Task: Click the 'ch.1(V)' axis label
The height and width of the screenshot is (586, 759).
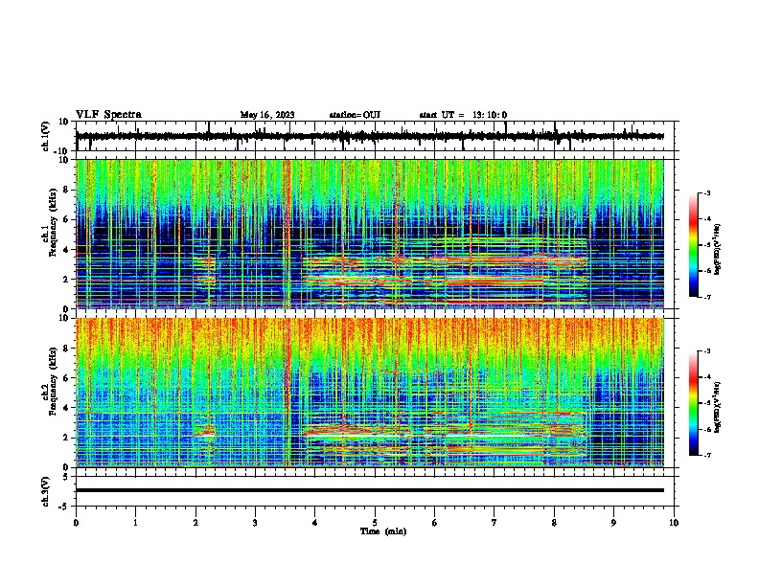Action: coord(46,136)
